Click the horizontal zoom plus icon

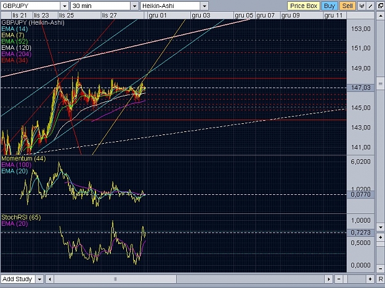point(370,279)
